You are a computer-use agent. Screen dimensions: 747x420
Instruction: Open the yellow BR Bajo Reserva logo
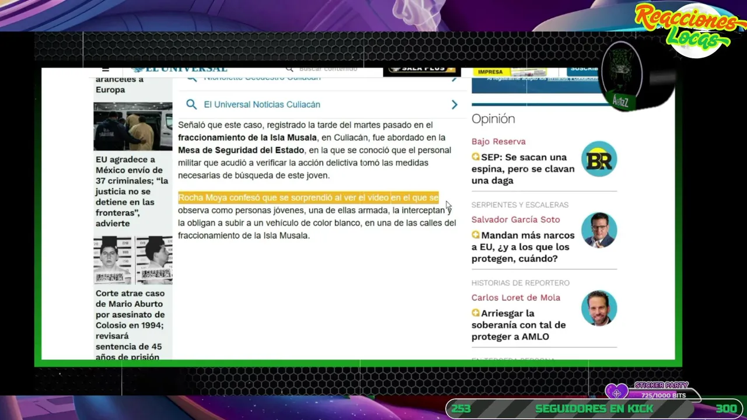click(599, 159)
